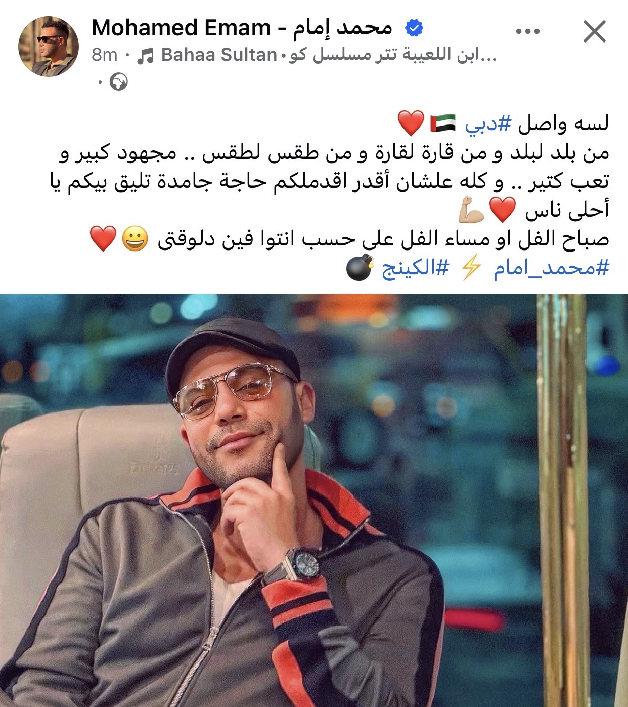628x707 pixels.
Task: Click the globe public audience icon
Action: pos(119,81)
